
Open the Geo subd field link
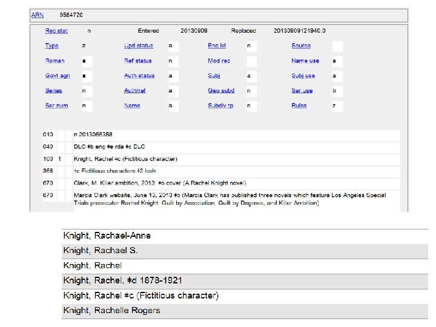(221, 91)
